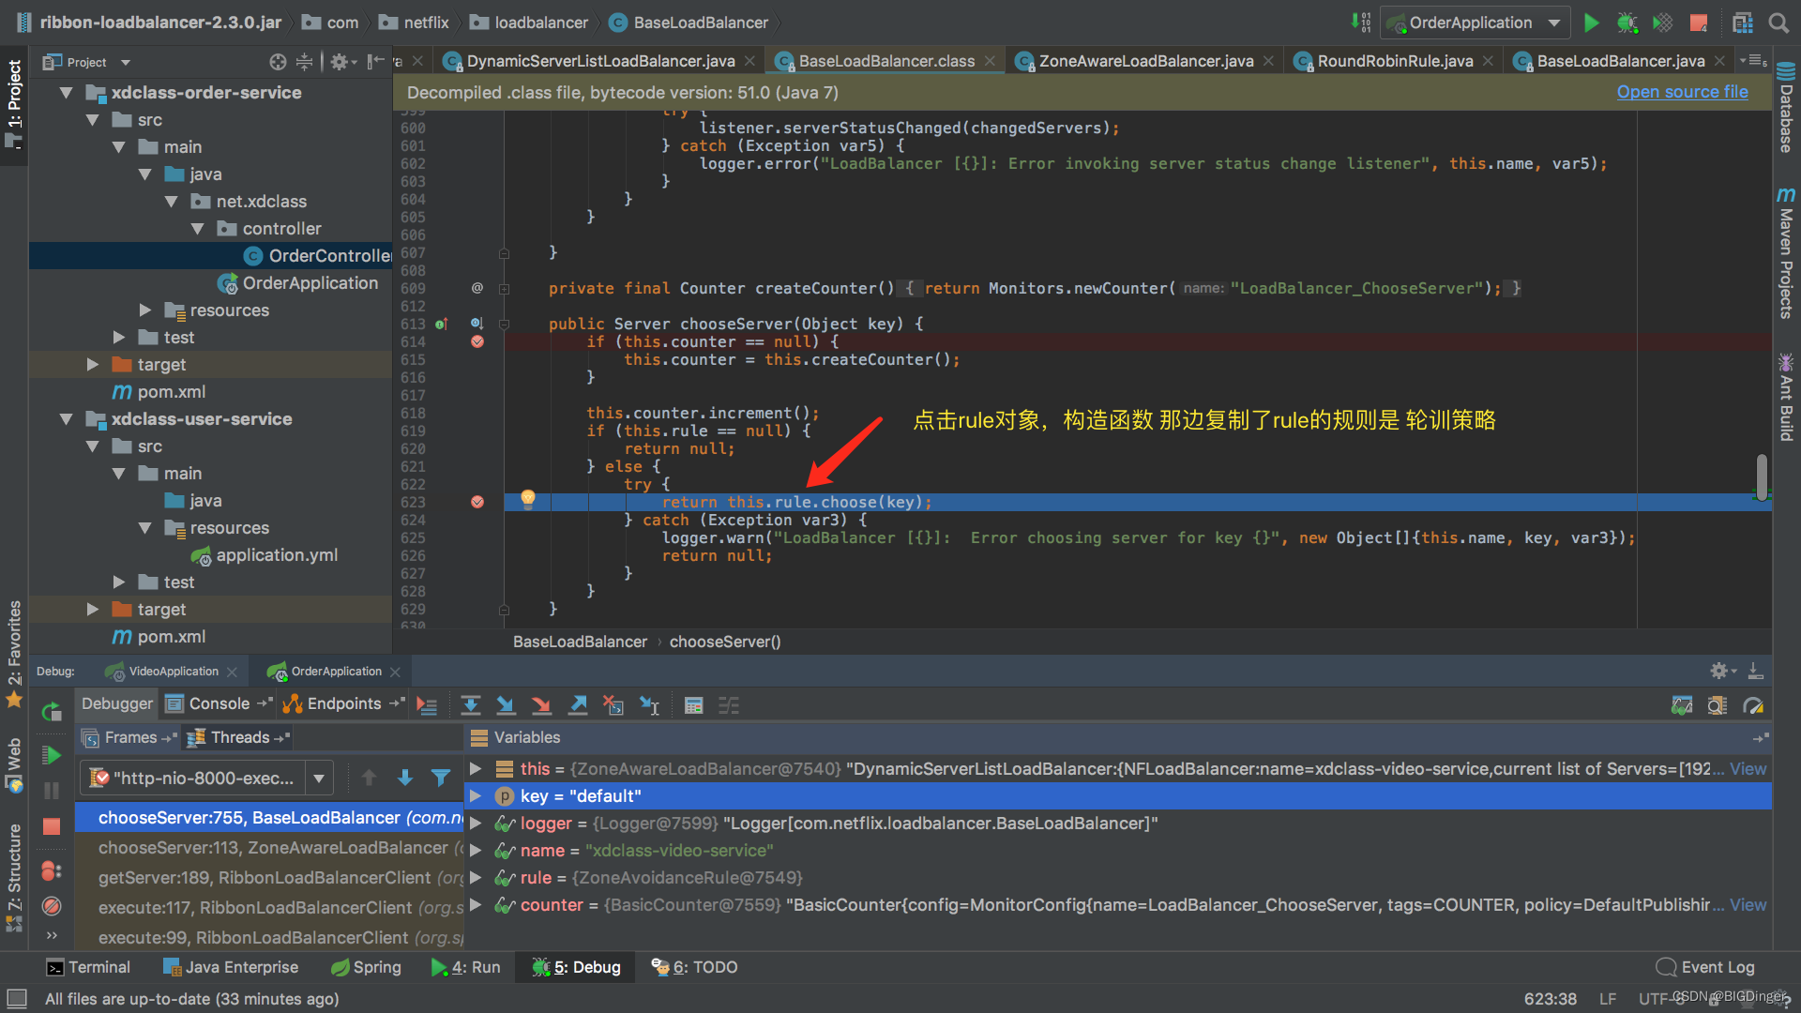Click the Step Into debugger icon
The image size is (1801, 1013).
(x=506, y=705)
